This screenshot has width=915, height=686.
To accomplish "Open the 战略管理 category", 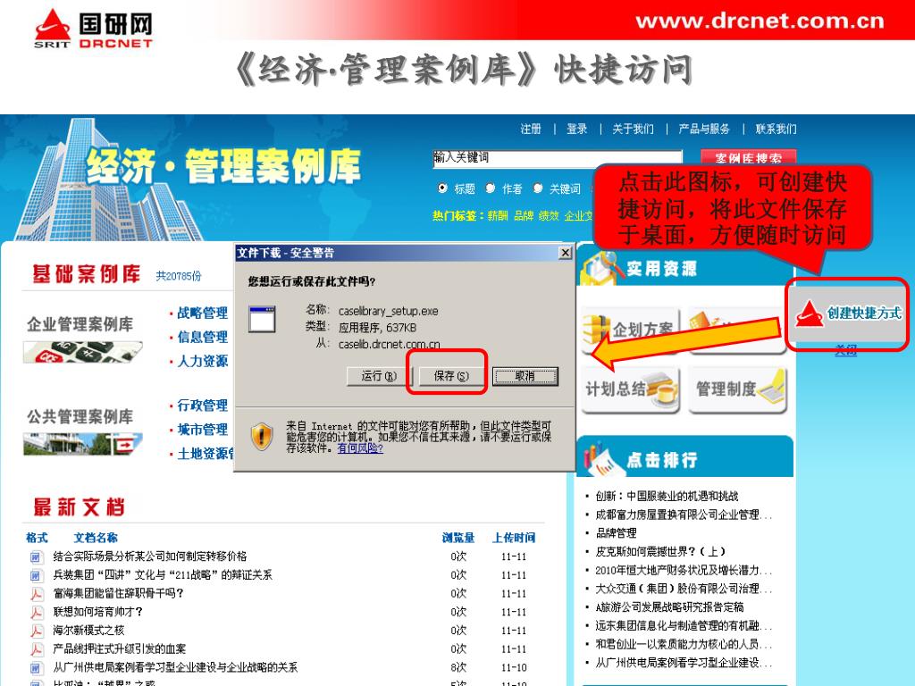I will tap(202, 314).
